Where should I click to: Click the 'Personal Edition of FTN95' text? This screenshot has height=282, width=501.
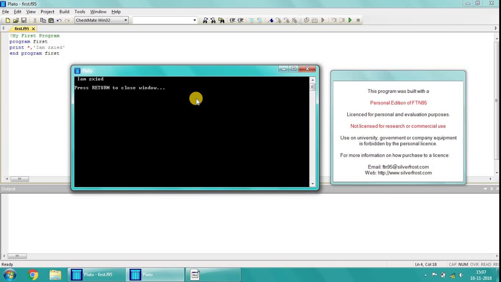[x=398, y=103]
